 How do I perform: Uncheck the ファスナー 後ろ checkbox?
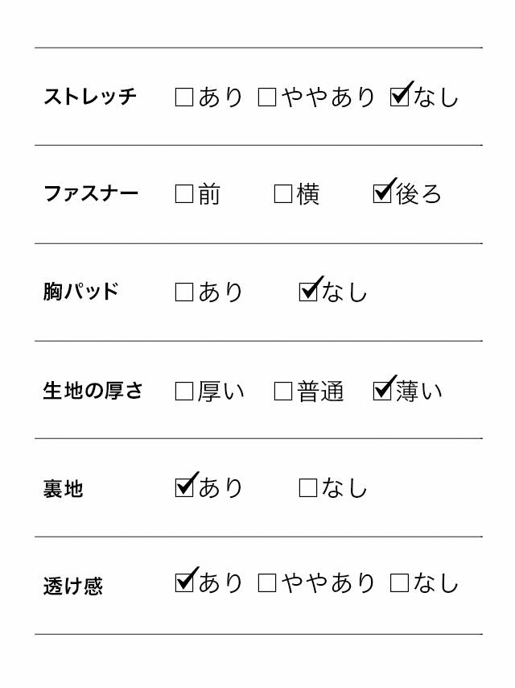click(x=382, y=194)
